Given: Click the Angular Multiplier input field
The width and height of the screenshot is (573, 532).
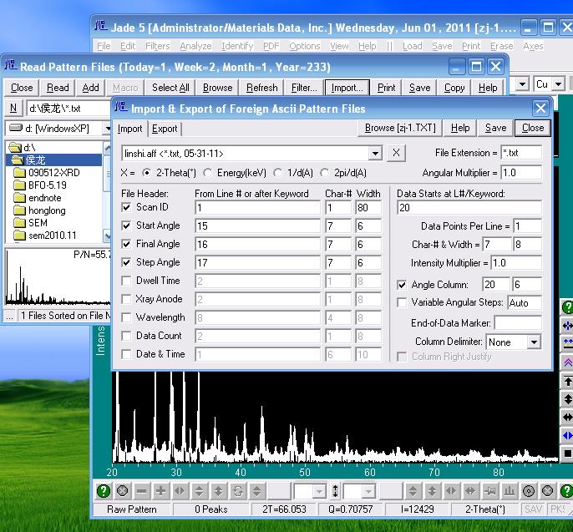Looking at the screenshot, I should click(x=520, y=173).
